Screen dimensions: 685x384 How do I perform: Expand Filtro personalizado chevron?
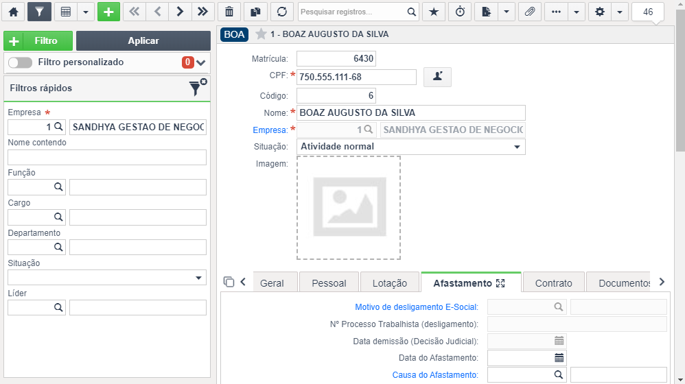[x=201, y=63]
